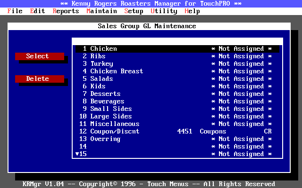Open the Help menu
Image resolution: width=302 pixels, height=188 pixels.
point(192,11)
